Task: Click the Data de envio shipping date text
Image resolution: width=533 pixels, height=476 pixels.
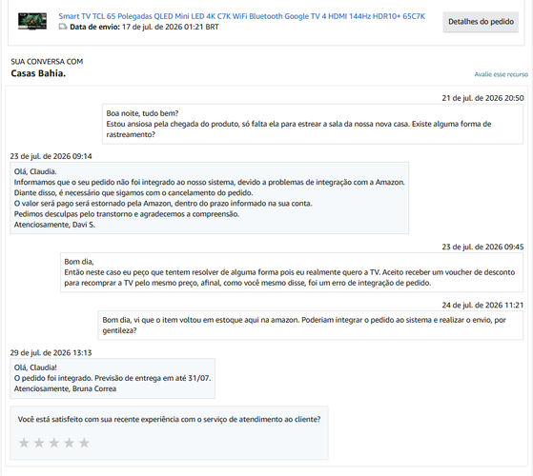Action: pos(144,27)
